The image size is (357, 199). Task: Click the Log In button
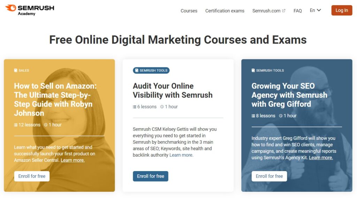[x=342, y=10]
